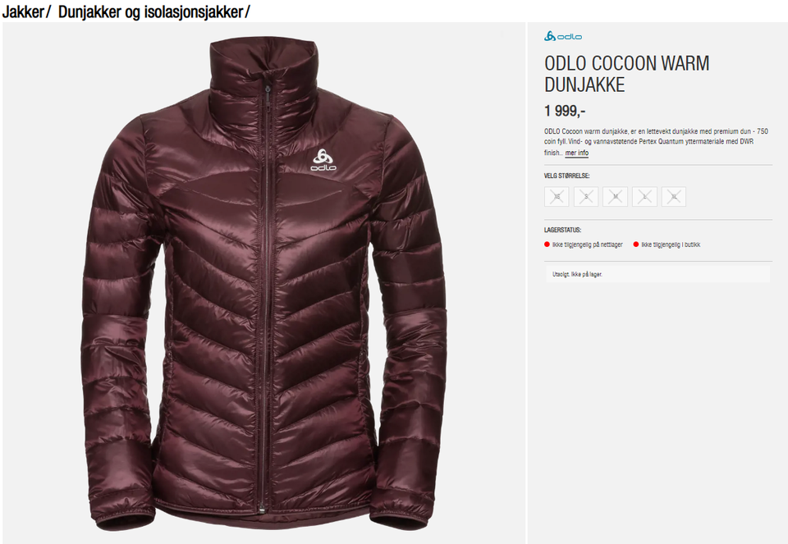Image resolution: width=788 pixels, height=544 pixels.
Task: Click the burgundy down jacket product image
Action: coord(263,284)
